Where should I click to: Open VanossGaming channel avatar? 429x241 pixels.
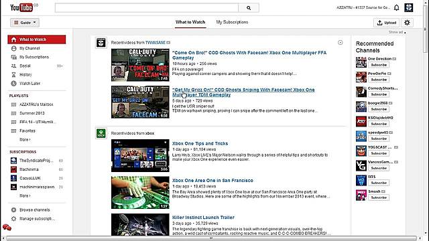coord(361,165)
